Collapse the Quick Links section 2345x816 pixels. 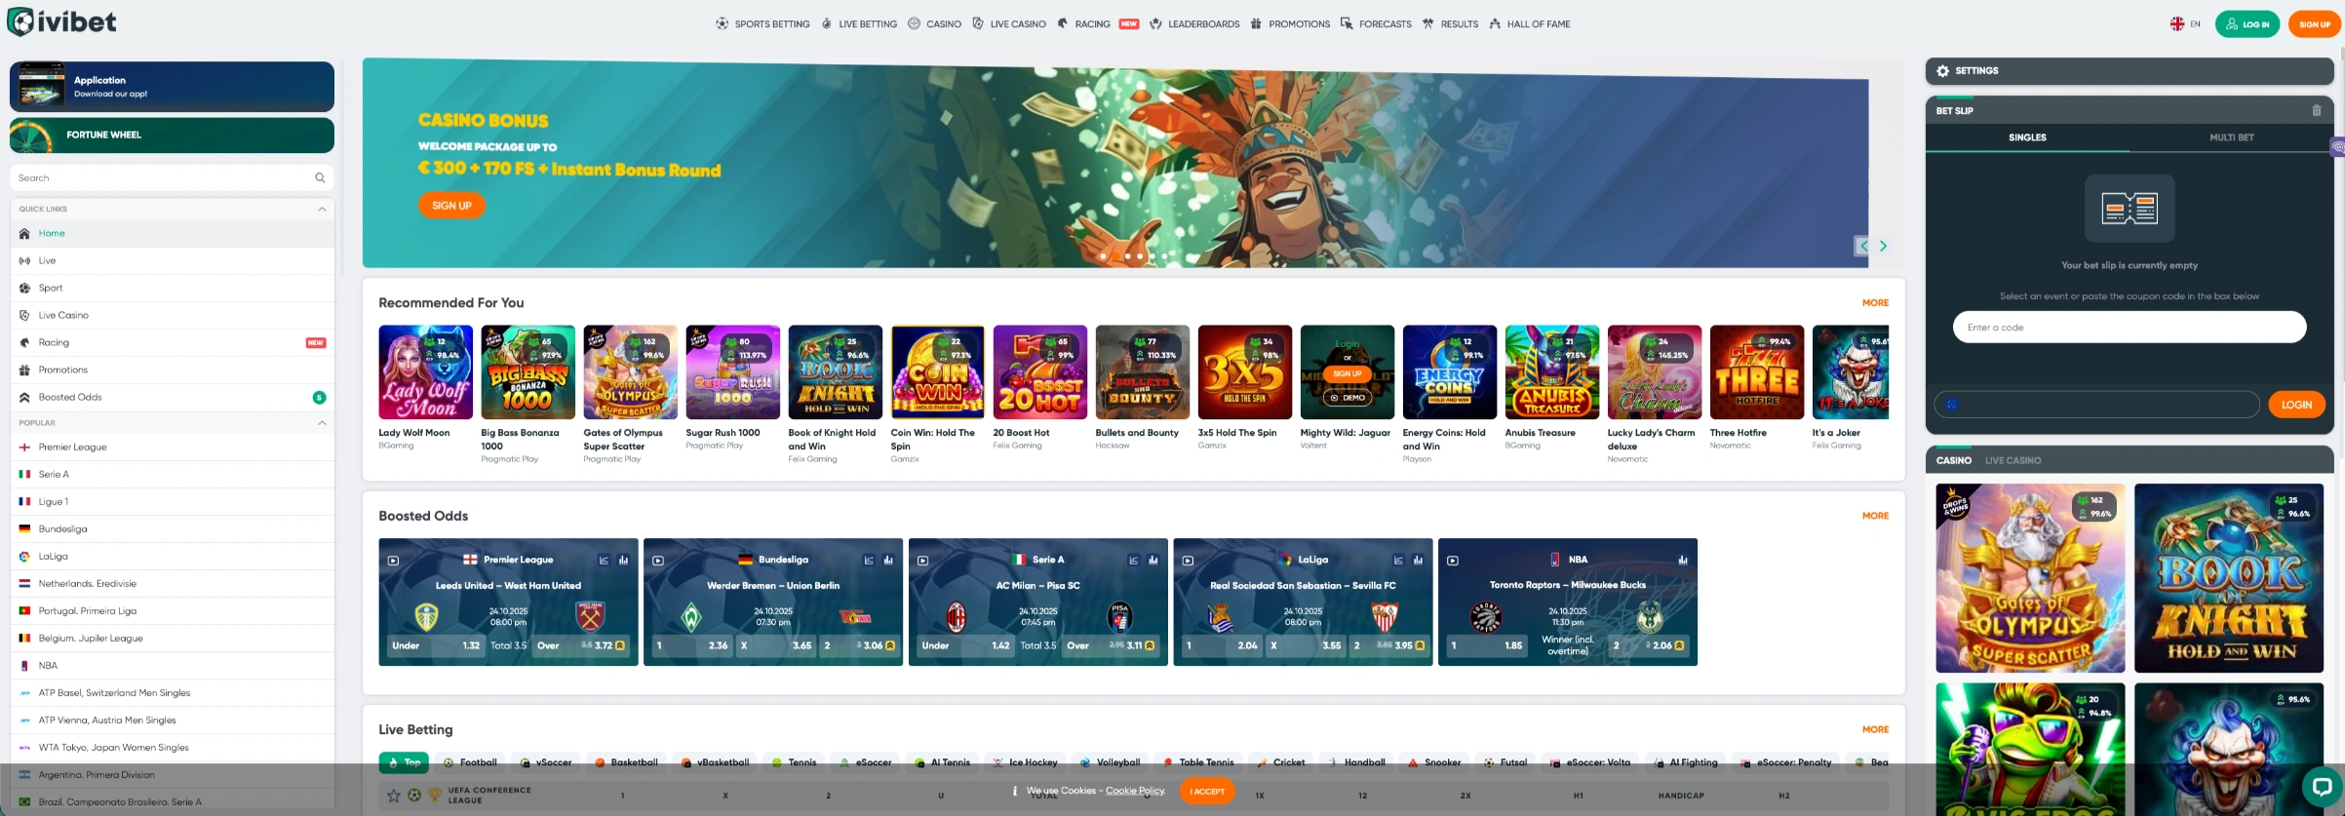click(322, 210)
